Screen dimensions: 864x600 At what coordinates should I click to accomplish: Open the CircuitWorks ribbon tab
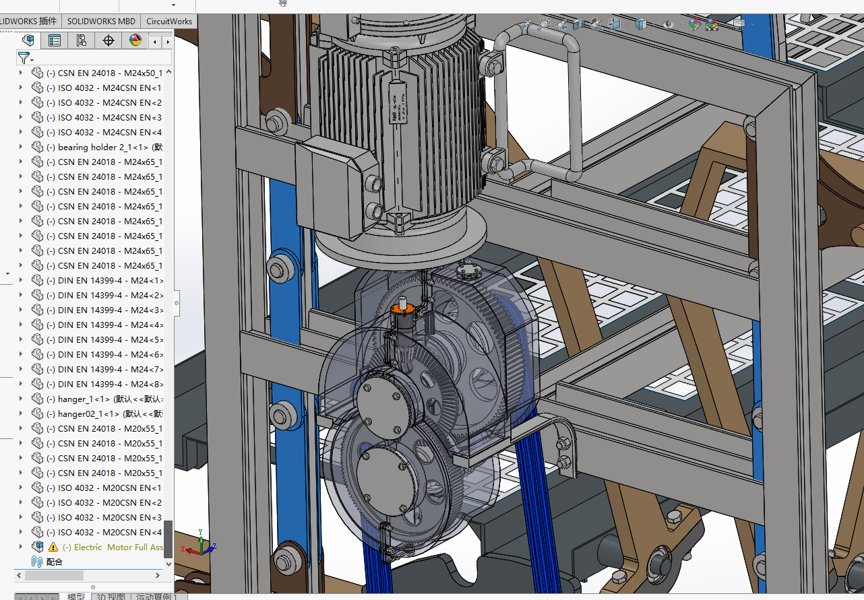click(169, 21)
